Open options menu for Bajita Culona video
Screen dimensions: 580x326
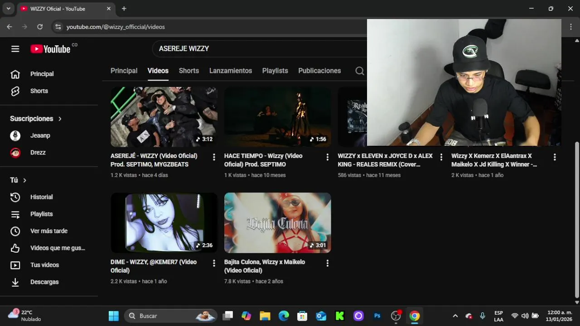[327, 263]
